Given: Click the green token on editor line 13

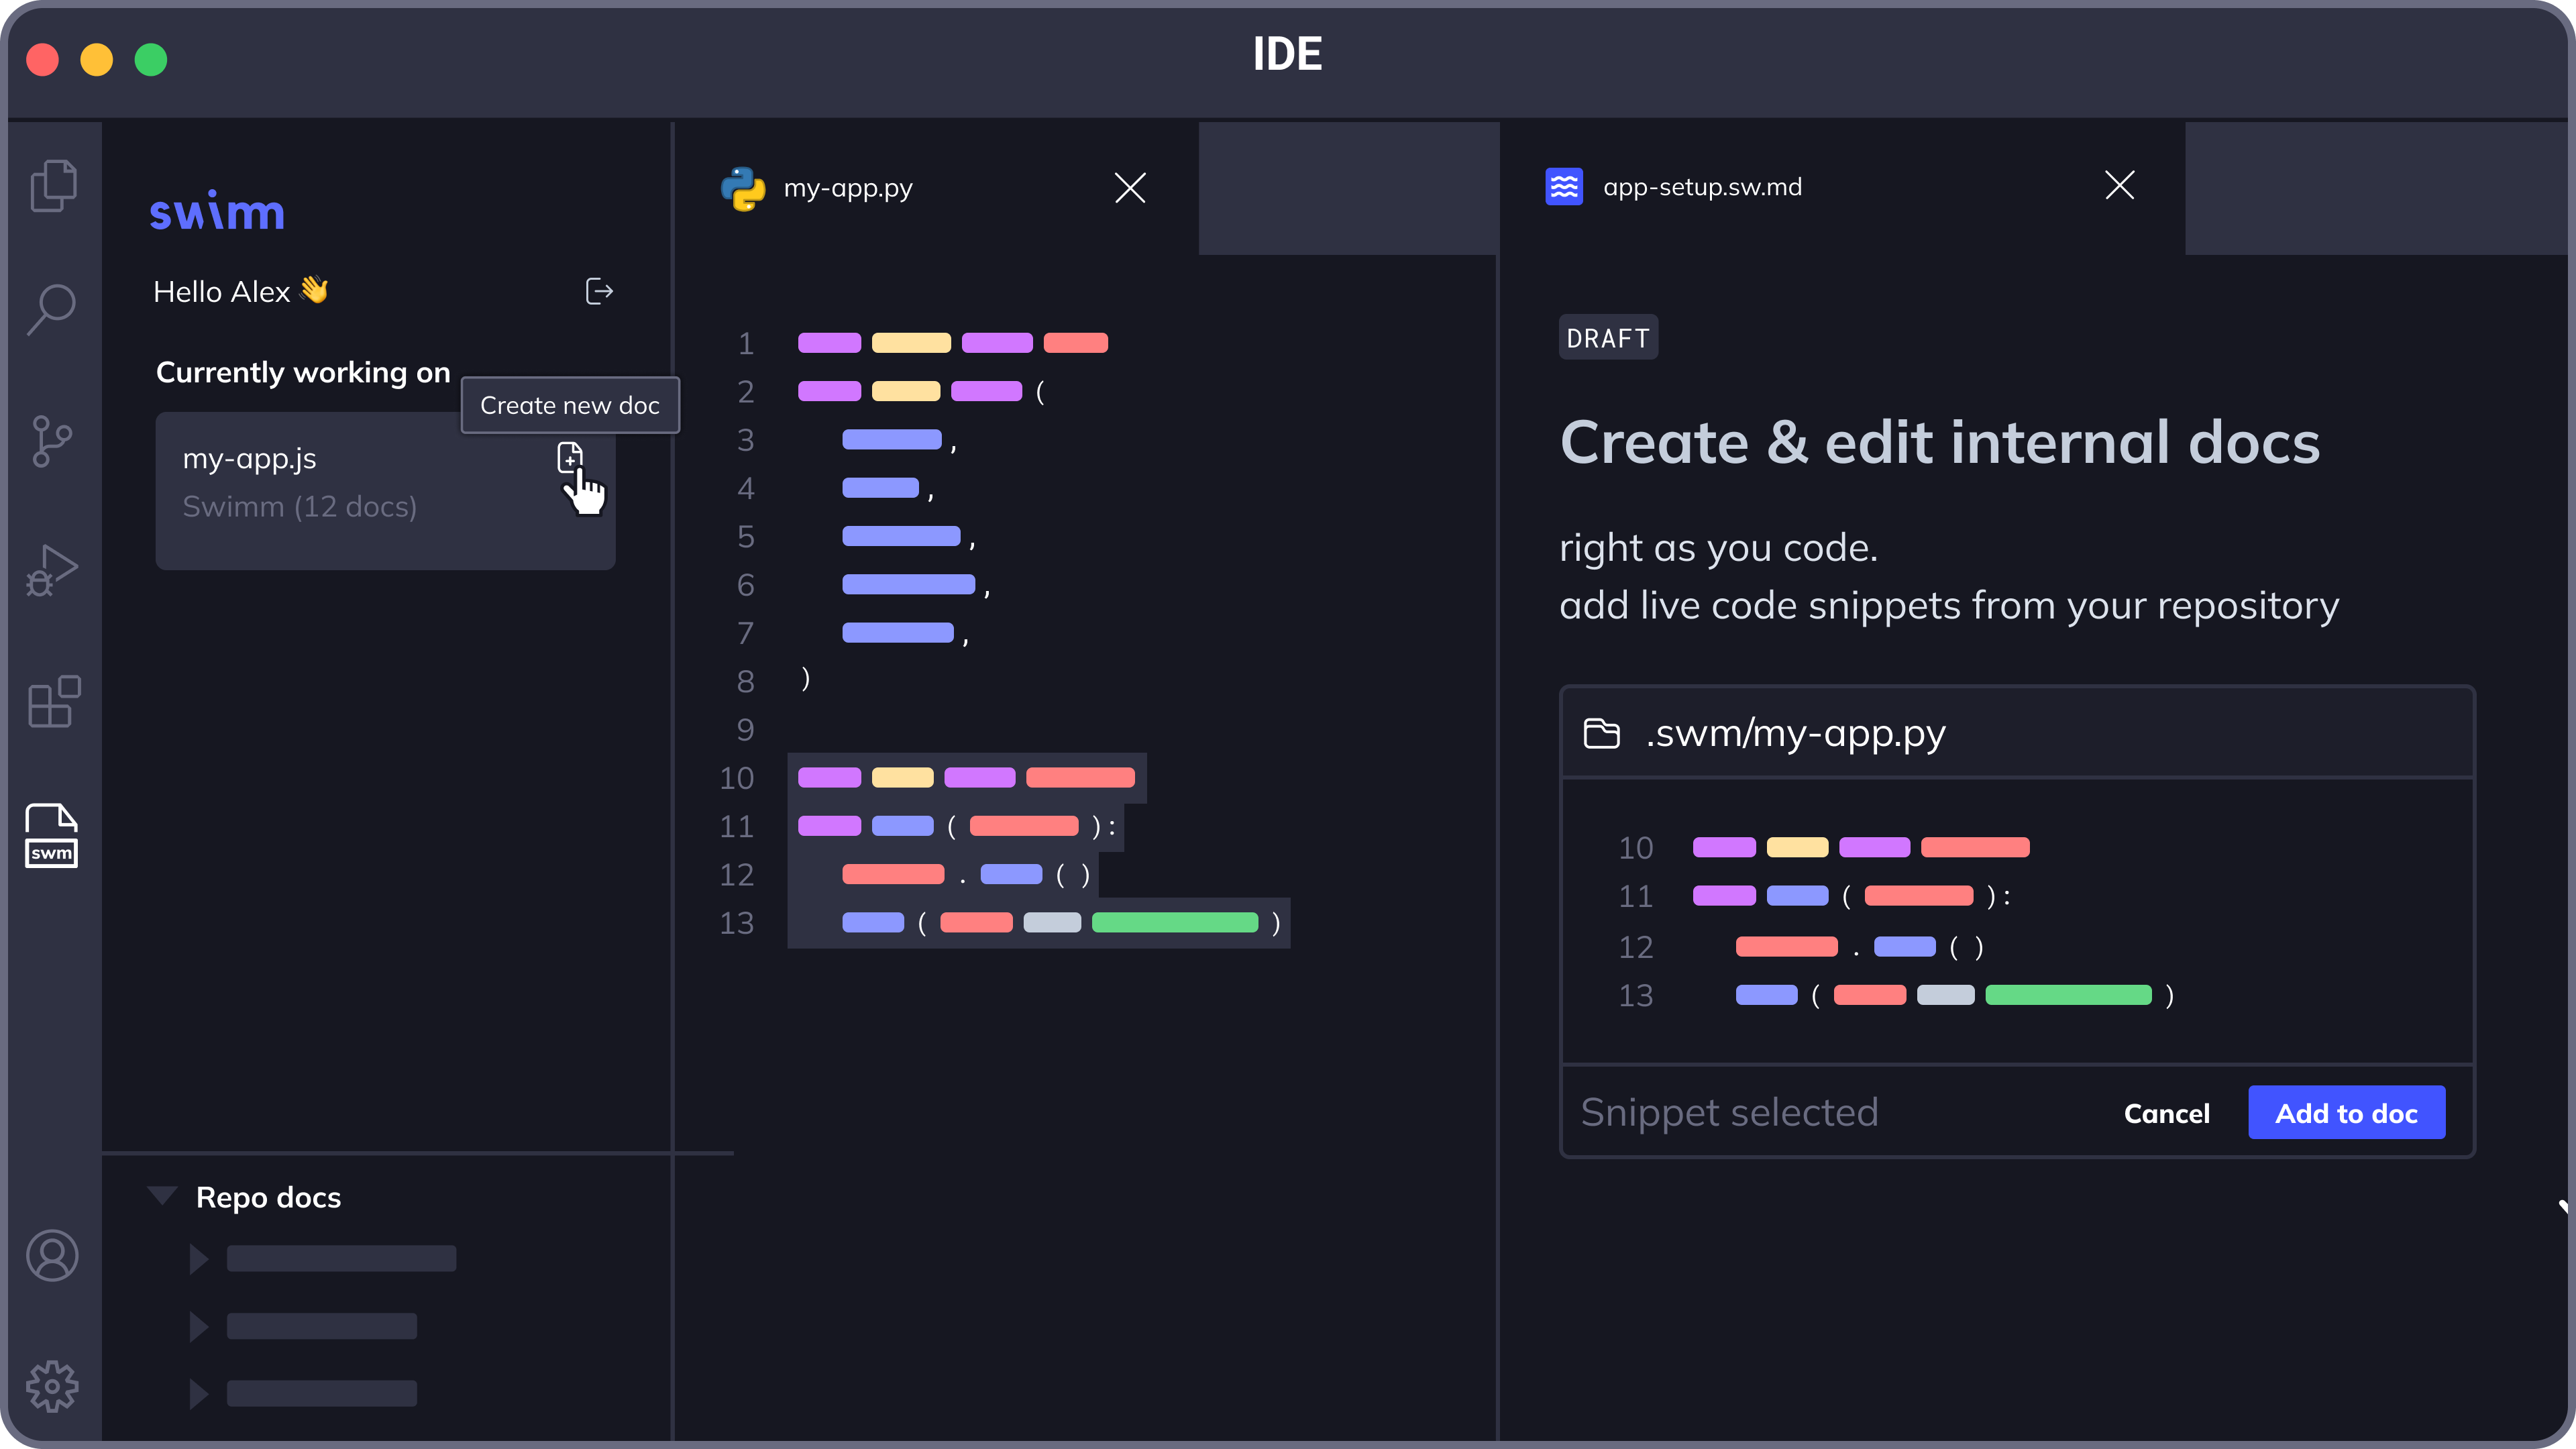Looking at the screenshot, I should (x=1175, y=922).
